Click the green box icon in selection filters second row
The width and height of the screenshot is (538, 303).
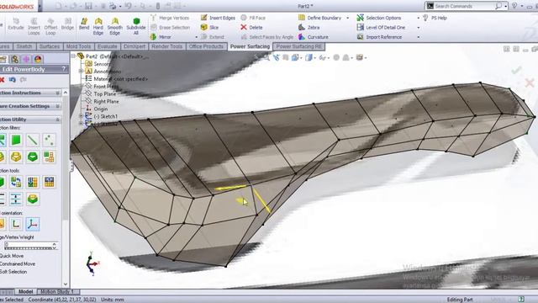(32, 157)
